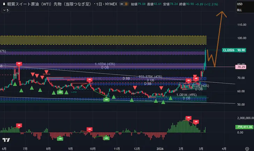Click the 1.102M (43%) order block label
Image resolution: width=254 pixels, height=151 pixels.
(x=105, y=64)
